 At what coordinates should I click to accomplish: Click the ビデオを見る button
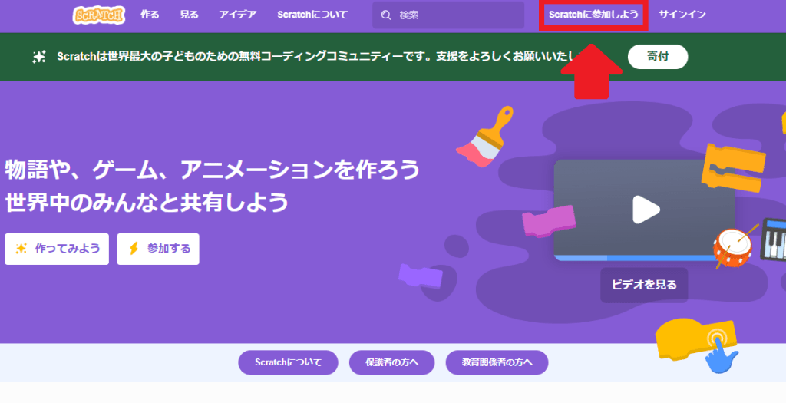click(x=644, y=285)
